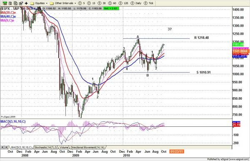The image size is (250, 161).
Task: Click the MA(40,C)e legend label
Action: [8, 17]
